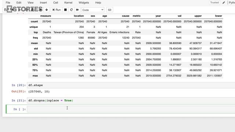Click the 'year' column header
This screenshot has width=235, height=132.
click(158, 16)
